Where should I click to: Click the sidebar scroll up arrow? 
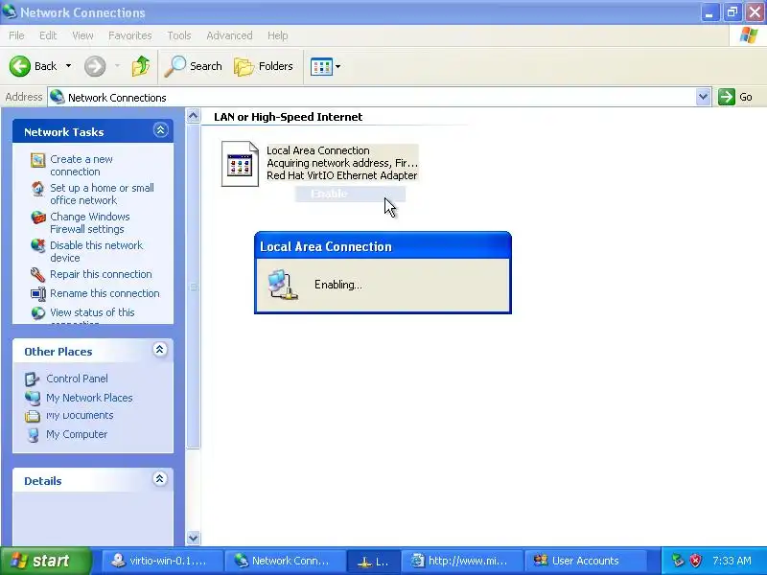pos(194,116)
